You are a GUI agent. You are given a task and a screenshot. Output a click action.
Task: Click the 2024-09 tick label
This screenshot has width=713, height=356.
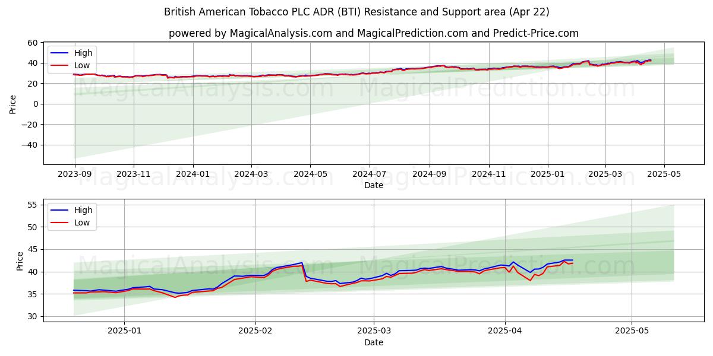pos(430,174)
